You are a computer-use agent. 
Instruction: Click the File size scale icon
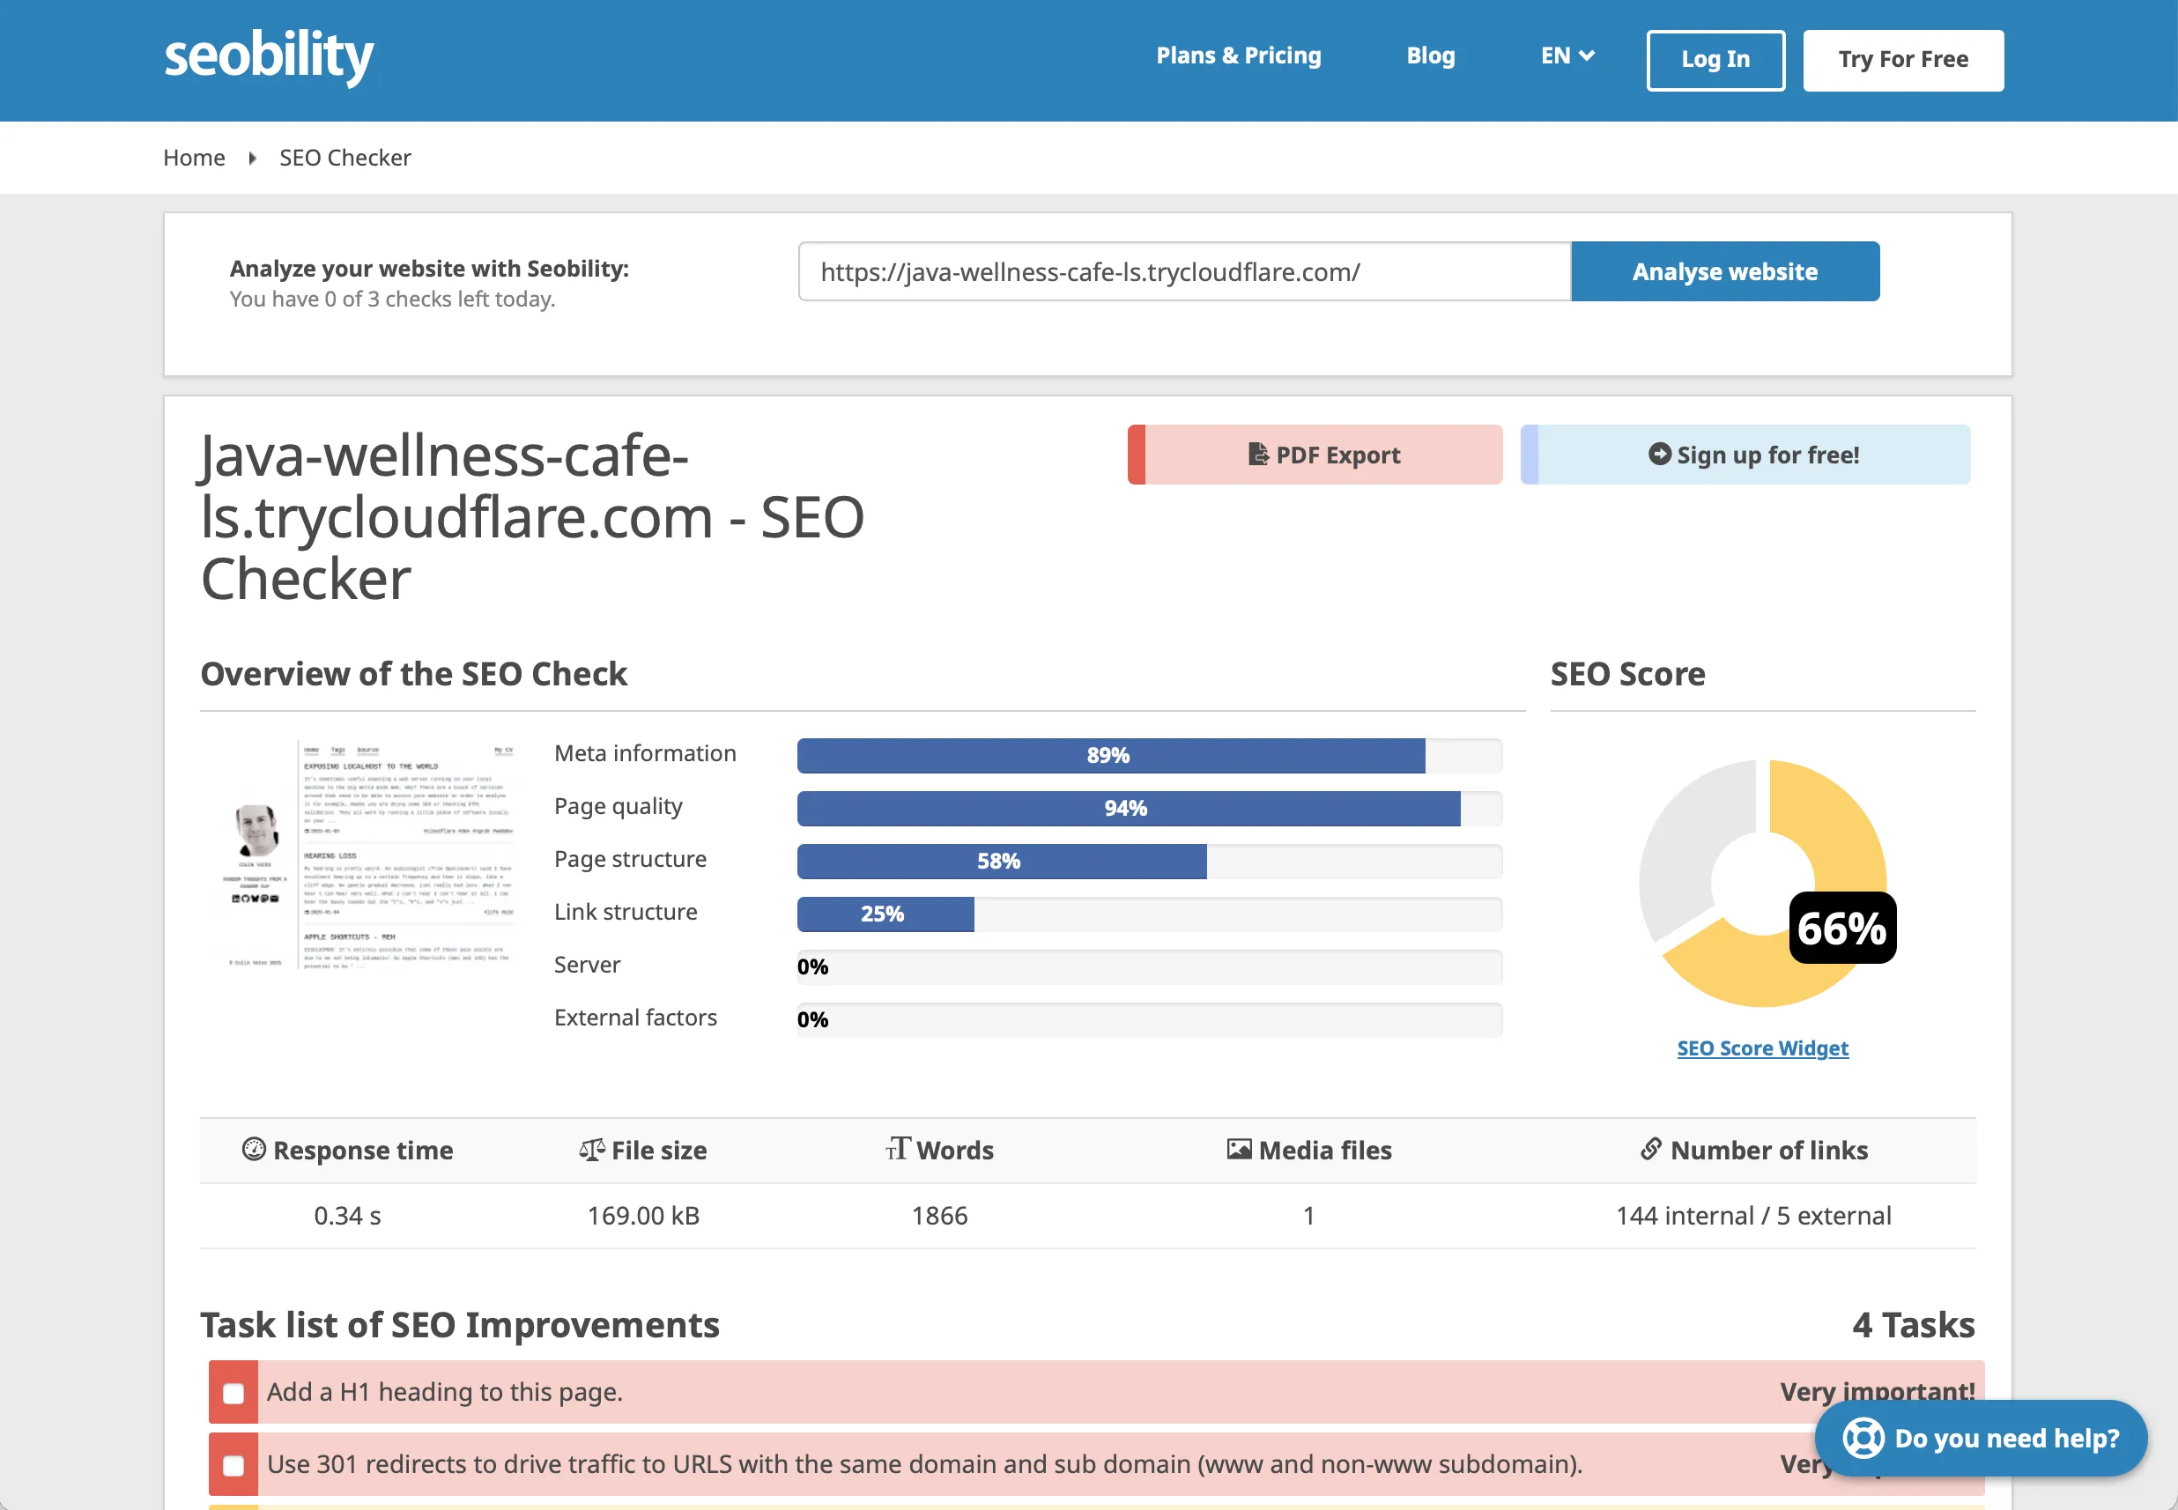[593, 1149]
